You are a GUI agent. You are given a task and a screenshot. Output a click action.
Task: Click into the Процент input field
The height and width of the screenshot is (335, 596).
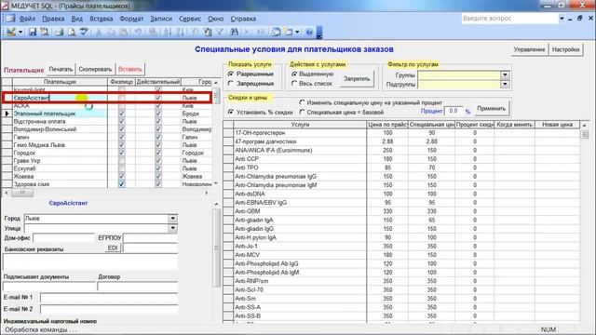454,111
